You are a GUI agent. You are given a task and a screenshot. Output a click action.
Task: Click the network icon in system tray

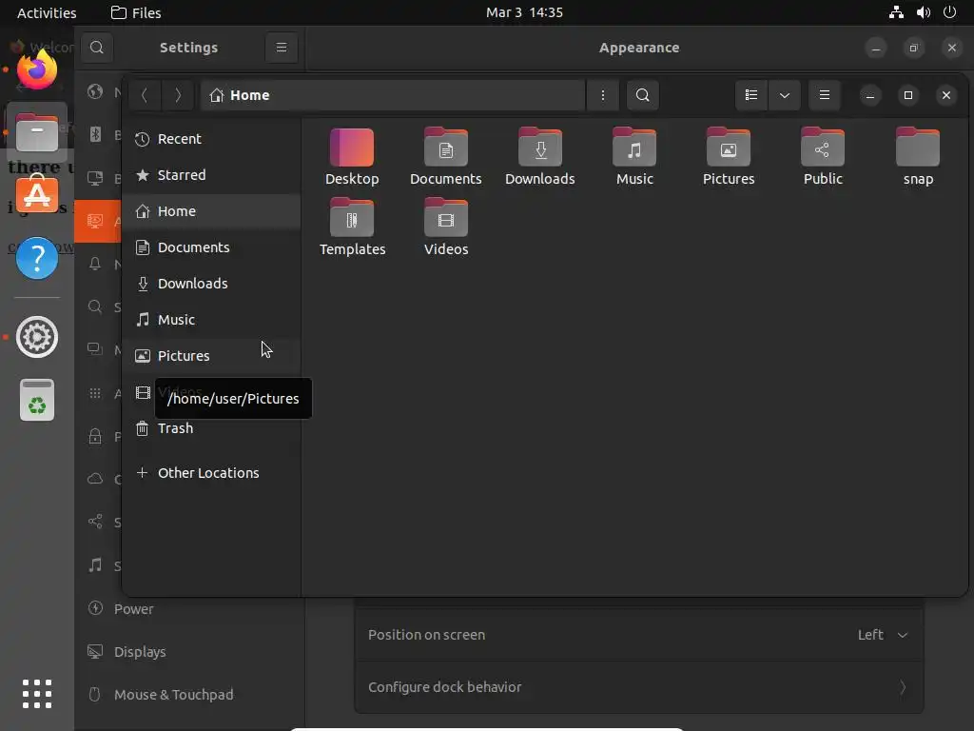coord(896,12)
